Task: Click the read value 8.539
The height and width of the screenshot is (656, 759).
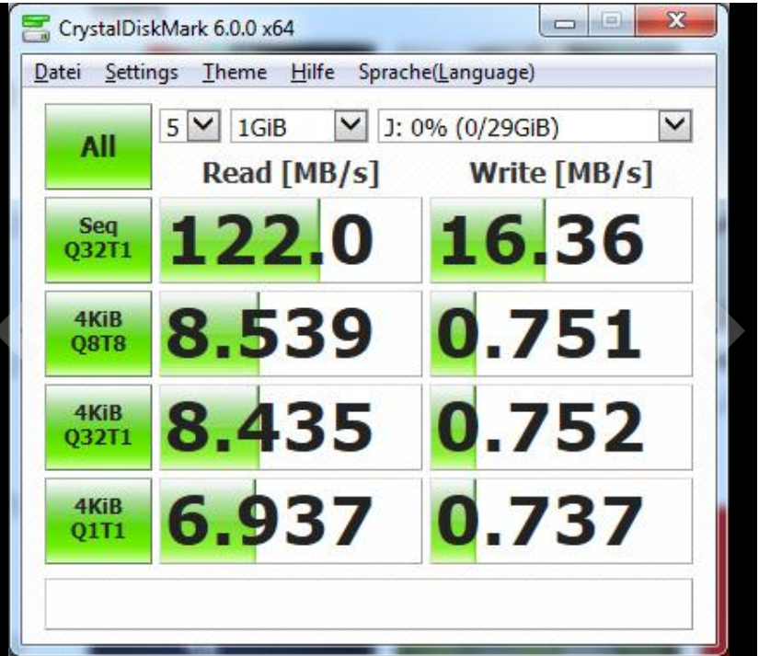Action: coord(291,333)
